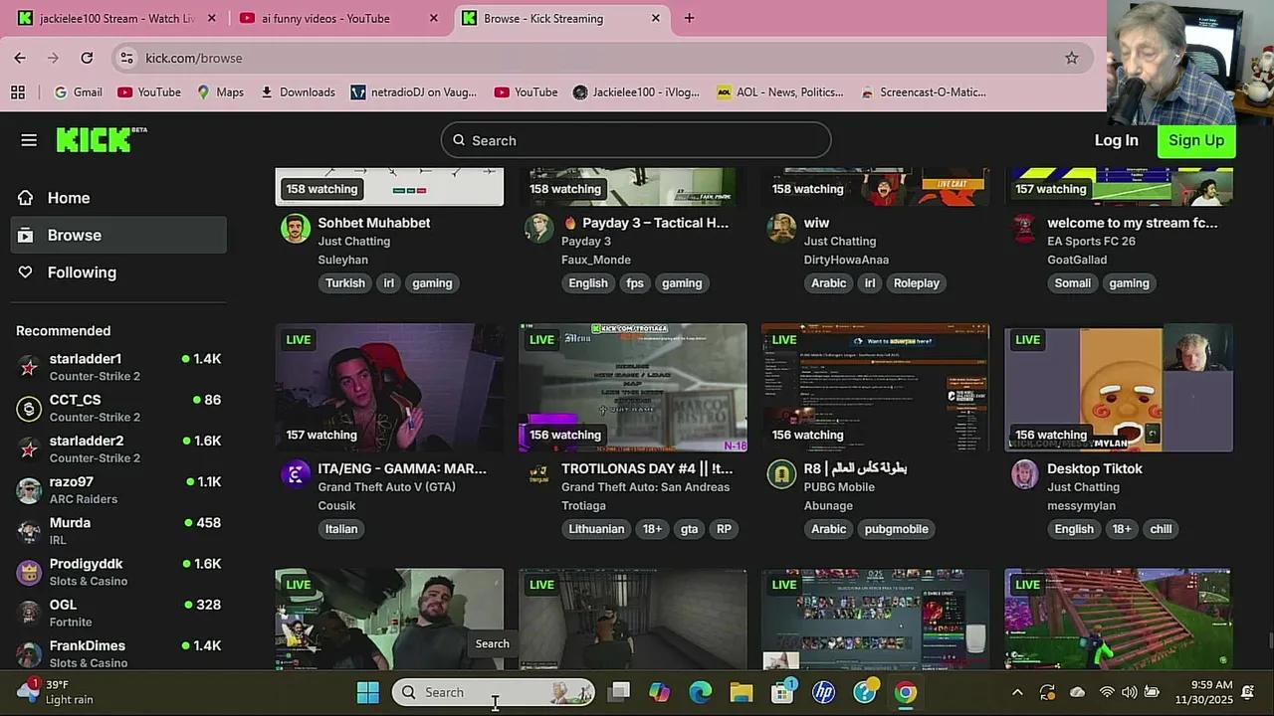Open File Explorer from taskbar
Image resolution: width=1274 pixels, height=716 pixels.
tap(742, 692)
